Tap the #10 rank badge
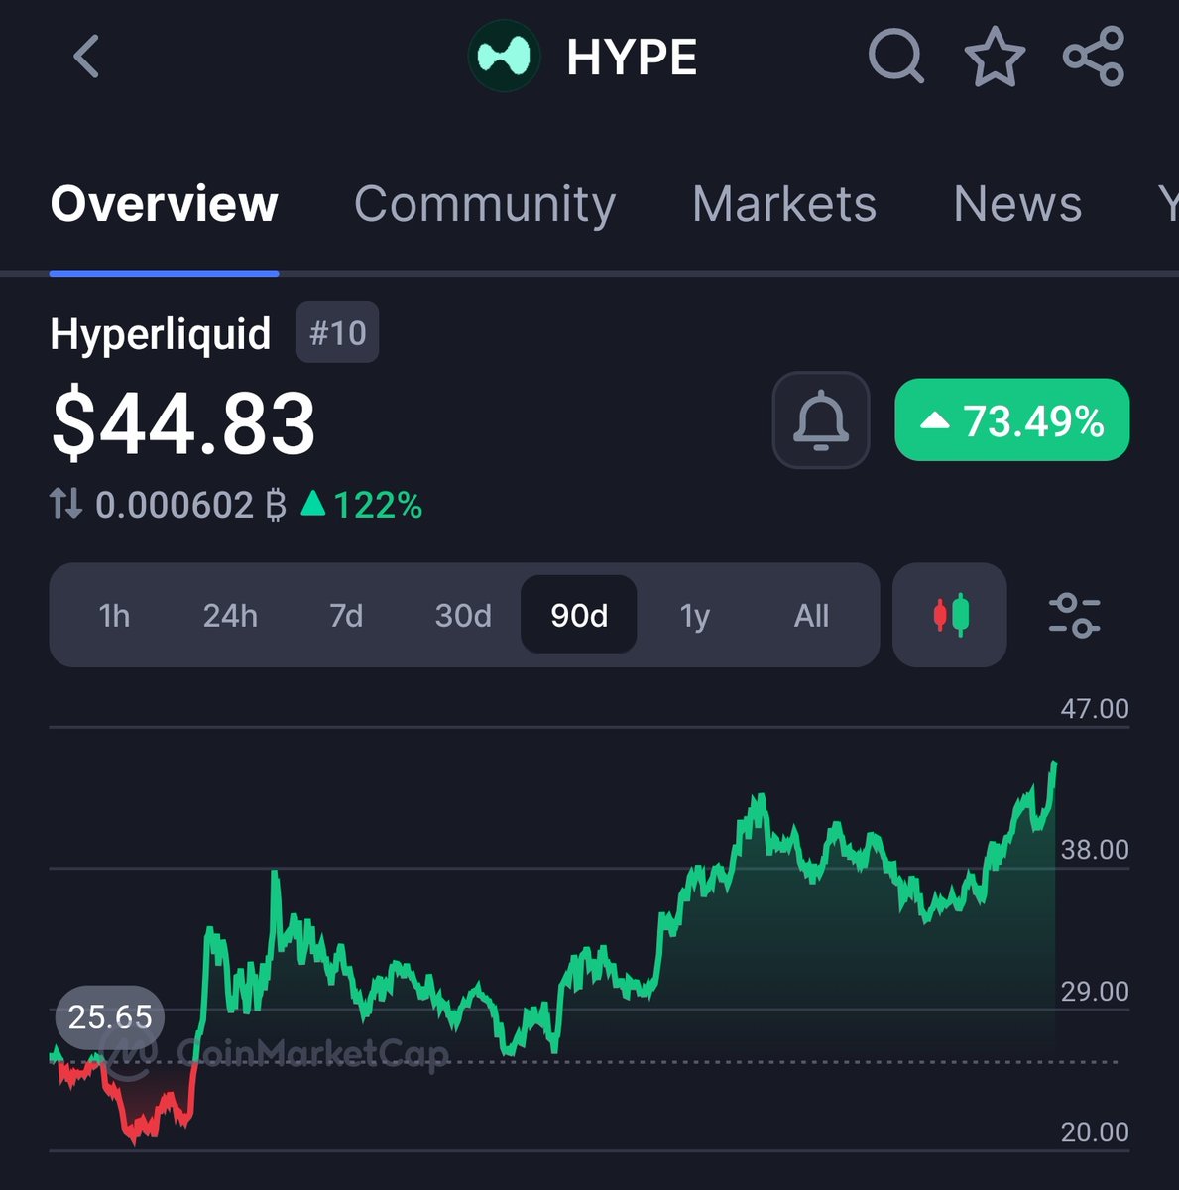 pyautogui.click(x=337, y=332)
